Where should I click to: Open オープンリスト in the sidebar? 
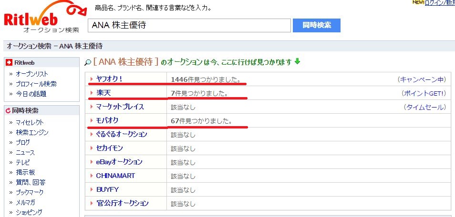[32, 74]
